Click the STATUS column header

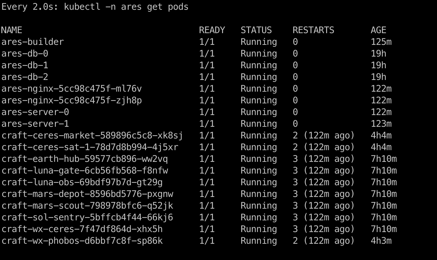coord(256,30)
